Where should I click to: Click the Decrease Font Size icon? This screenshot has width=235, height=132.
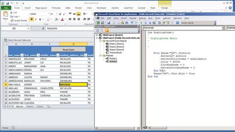(x=64, y=14)
